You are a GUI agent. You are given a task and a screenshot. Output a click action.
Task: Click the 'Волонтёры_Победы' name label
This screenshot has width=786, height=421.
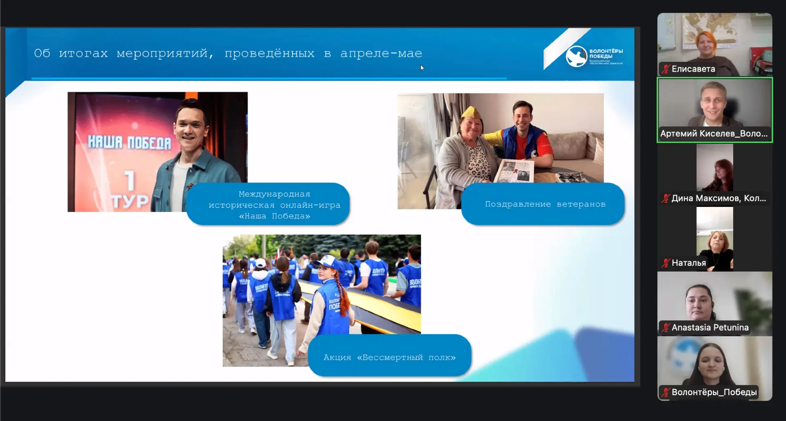[714, 392]
